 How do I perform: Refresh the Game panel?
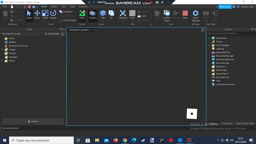pos(63,34)
